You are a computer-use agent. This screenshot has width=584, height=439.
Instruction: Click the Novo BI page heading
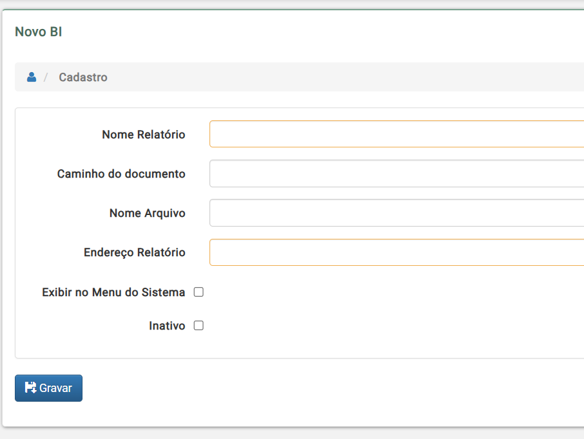pyautogui.click(x=39, y=32)
